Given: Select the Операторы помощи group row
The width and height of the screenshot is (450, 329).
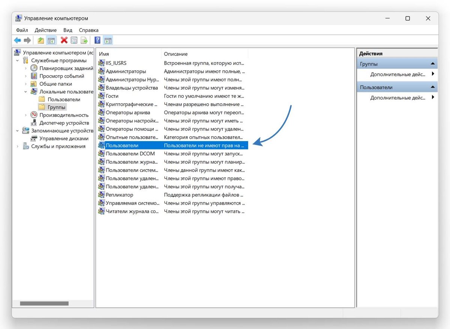Looking at the screenshot, I should [x=172, y=129].
